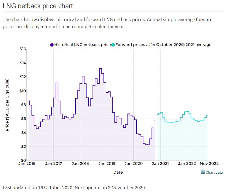Click the LNG netback price chart heading
The height and width of the screenshot is (192, 225).
pyautogui.click(x=38, y=6)
